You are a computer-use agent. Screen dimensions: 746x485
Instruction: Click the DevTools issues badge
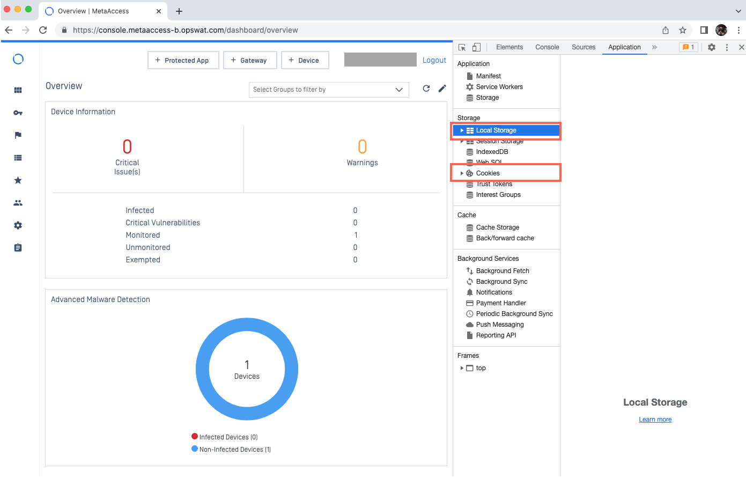pos(689,47)
